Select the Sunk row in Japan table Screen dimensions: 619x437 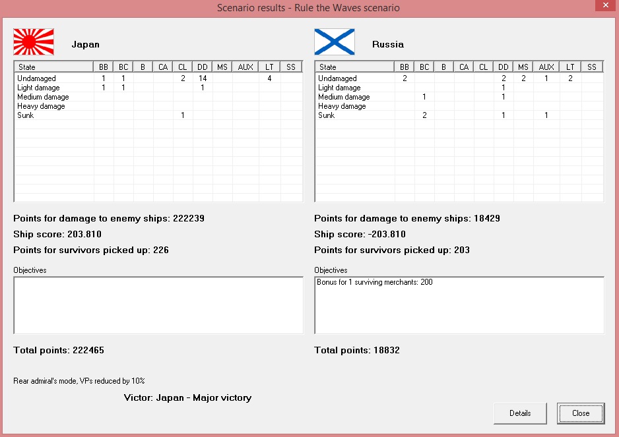click(x=158, y=115)
